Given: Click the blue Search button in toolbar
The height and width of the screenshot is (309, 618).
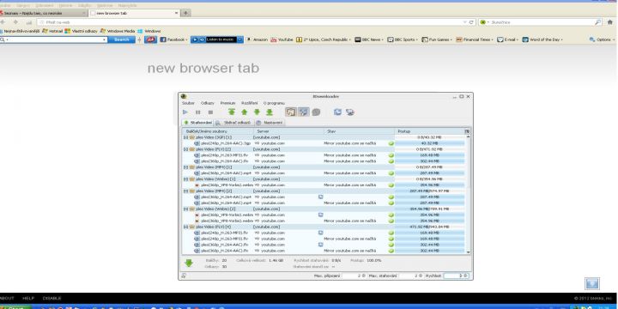Looking at the screenshot, I should point(121,39).
